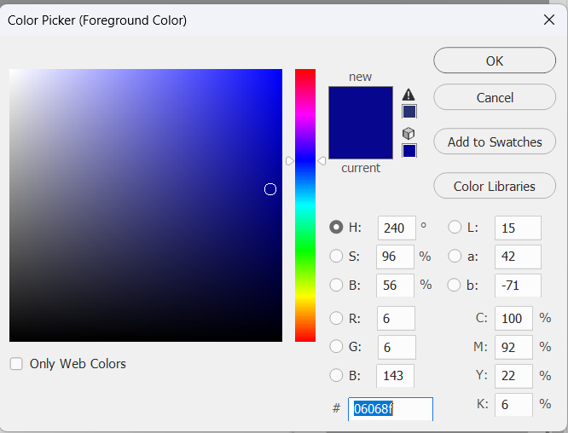Click the out-of-gamut warning triangle icon
This screenshot has width=568, height=433.
click(x=409, y=95)
